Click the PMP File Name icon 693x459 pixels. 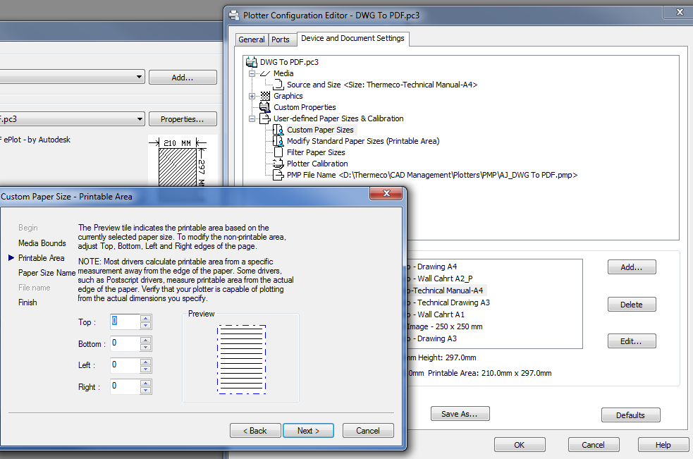pos(278,175)
